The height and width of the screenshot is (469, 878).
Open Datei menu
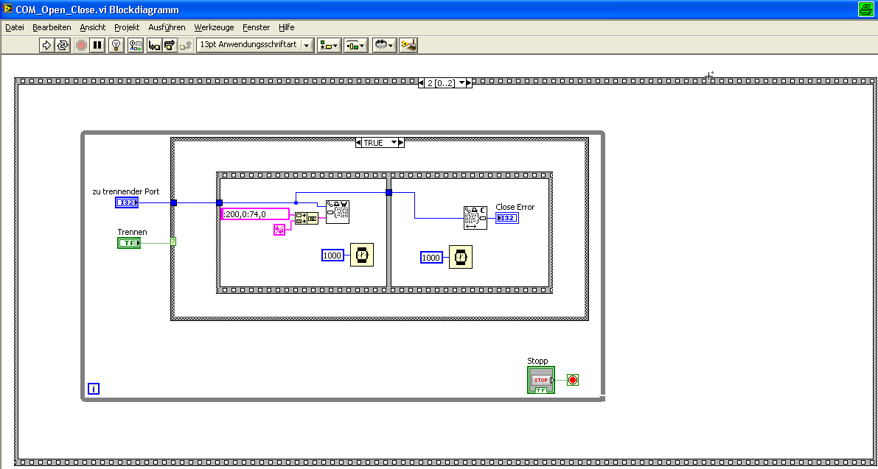pos(15,27)
